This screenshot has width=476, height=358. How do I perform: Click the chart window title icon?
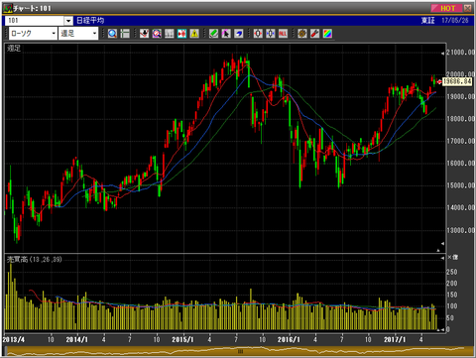tap(8, 8)
